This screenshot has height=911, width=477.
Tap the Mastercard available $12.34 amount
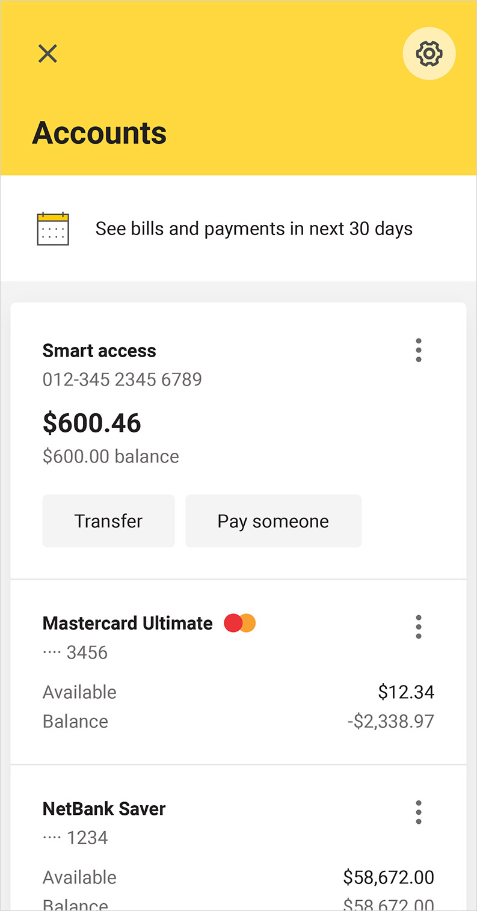tap(406, 692)
